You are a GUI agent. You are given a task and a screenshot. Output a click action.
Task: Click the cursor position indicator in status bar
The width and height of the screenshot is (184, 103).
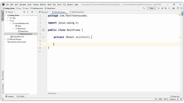[156, 99]
